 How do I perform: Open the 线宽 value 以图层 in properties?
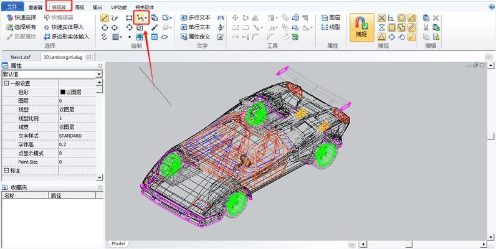77,127
